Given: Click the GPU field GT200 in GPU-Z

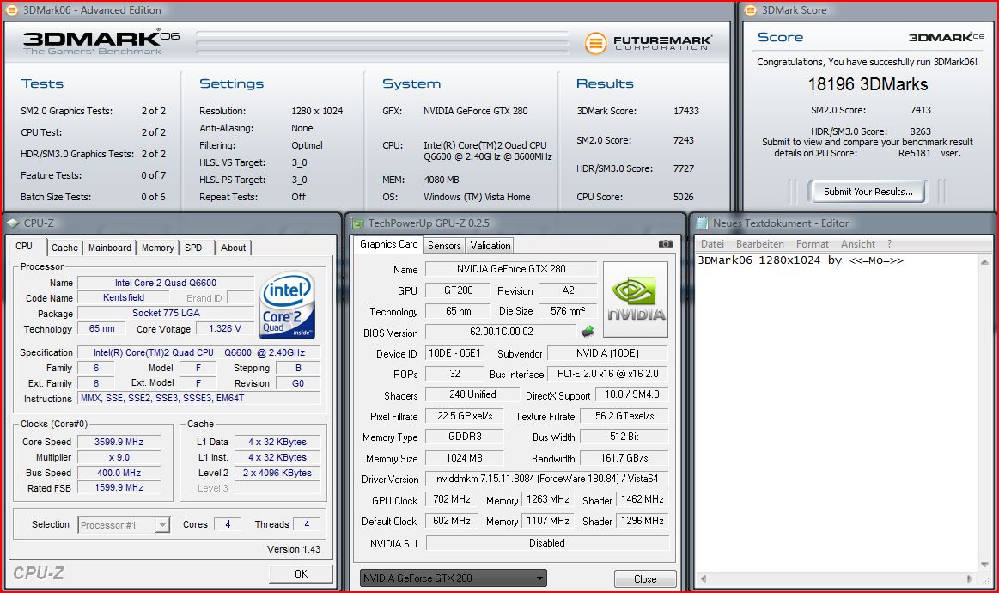Looking at the screenshot, I should (458, 290).
